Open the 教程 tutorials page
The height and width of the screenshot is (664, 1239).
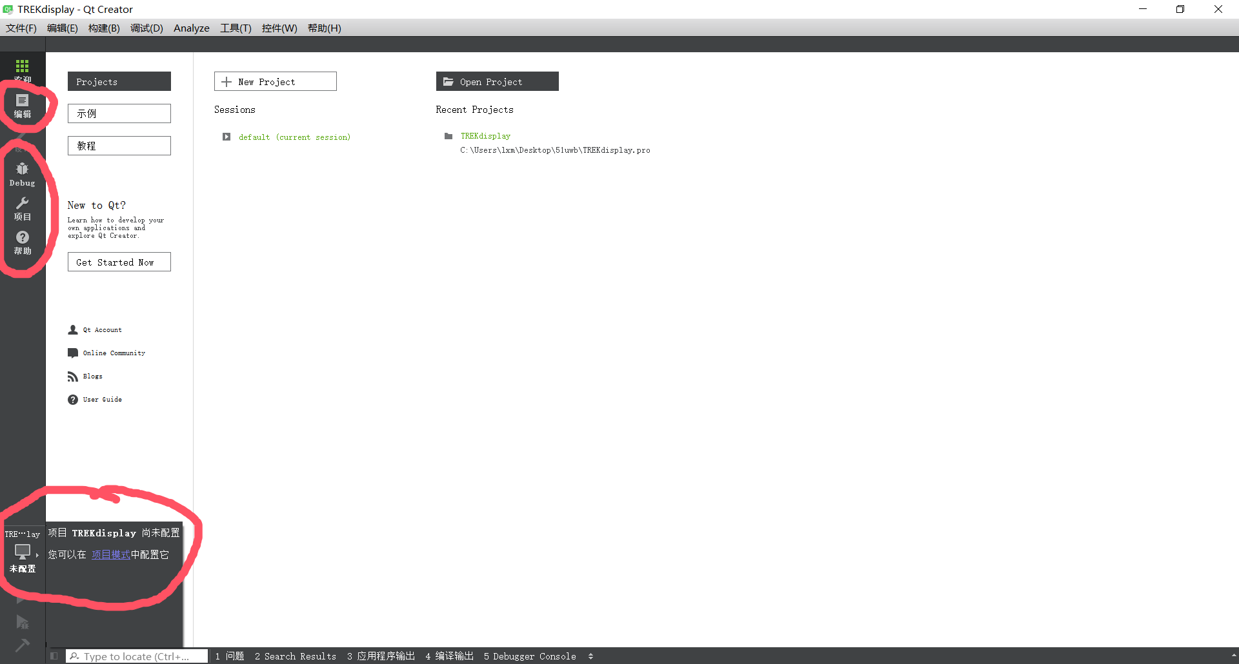[x=119, y=146]
